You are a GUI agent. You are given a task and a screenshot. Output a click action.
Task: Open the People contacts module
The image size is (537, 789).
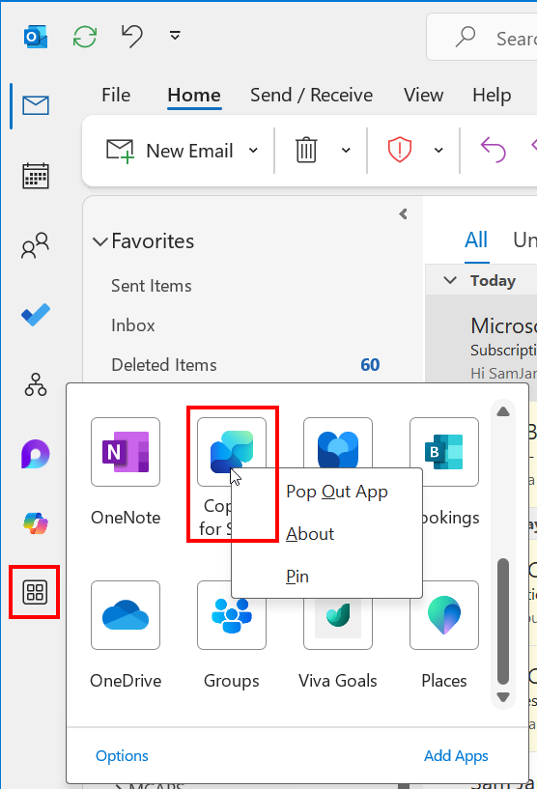click(35, 245)
